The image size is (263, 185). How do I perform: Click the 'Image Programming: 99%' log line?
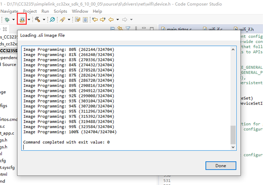tap(69, 126)
